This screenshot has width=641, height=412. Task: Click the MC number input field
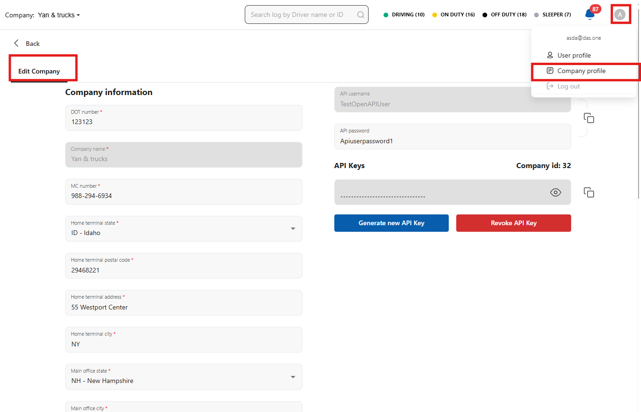click(x=183, y=196)
